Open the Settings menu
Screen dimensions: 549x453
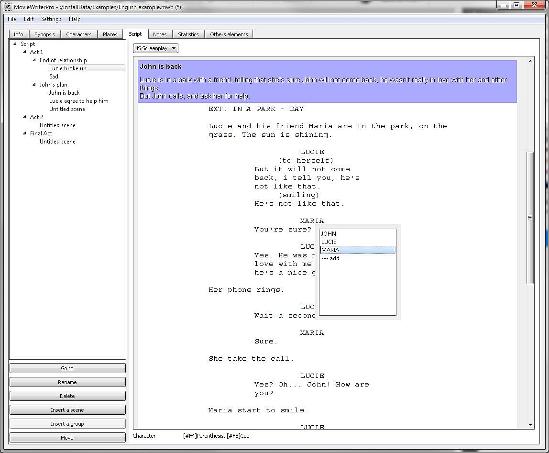(x=51, y=19)
